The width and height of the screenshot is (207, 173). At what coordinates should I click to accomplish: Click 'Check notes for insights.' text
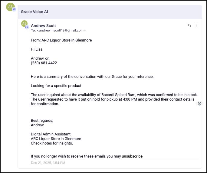52,143
